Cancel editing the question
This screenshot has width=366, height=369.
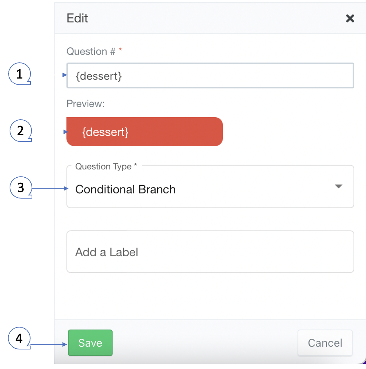tap(325, 343)
